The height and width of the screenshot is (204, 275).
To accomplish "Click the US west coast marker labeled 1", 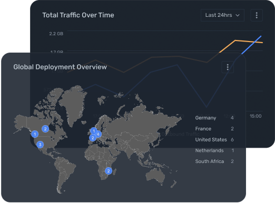I will (x=35, y=134).
